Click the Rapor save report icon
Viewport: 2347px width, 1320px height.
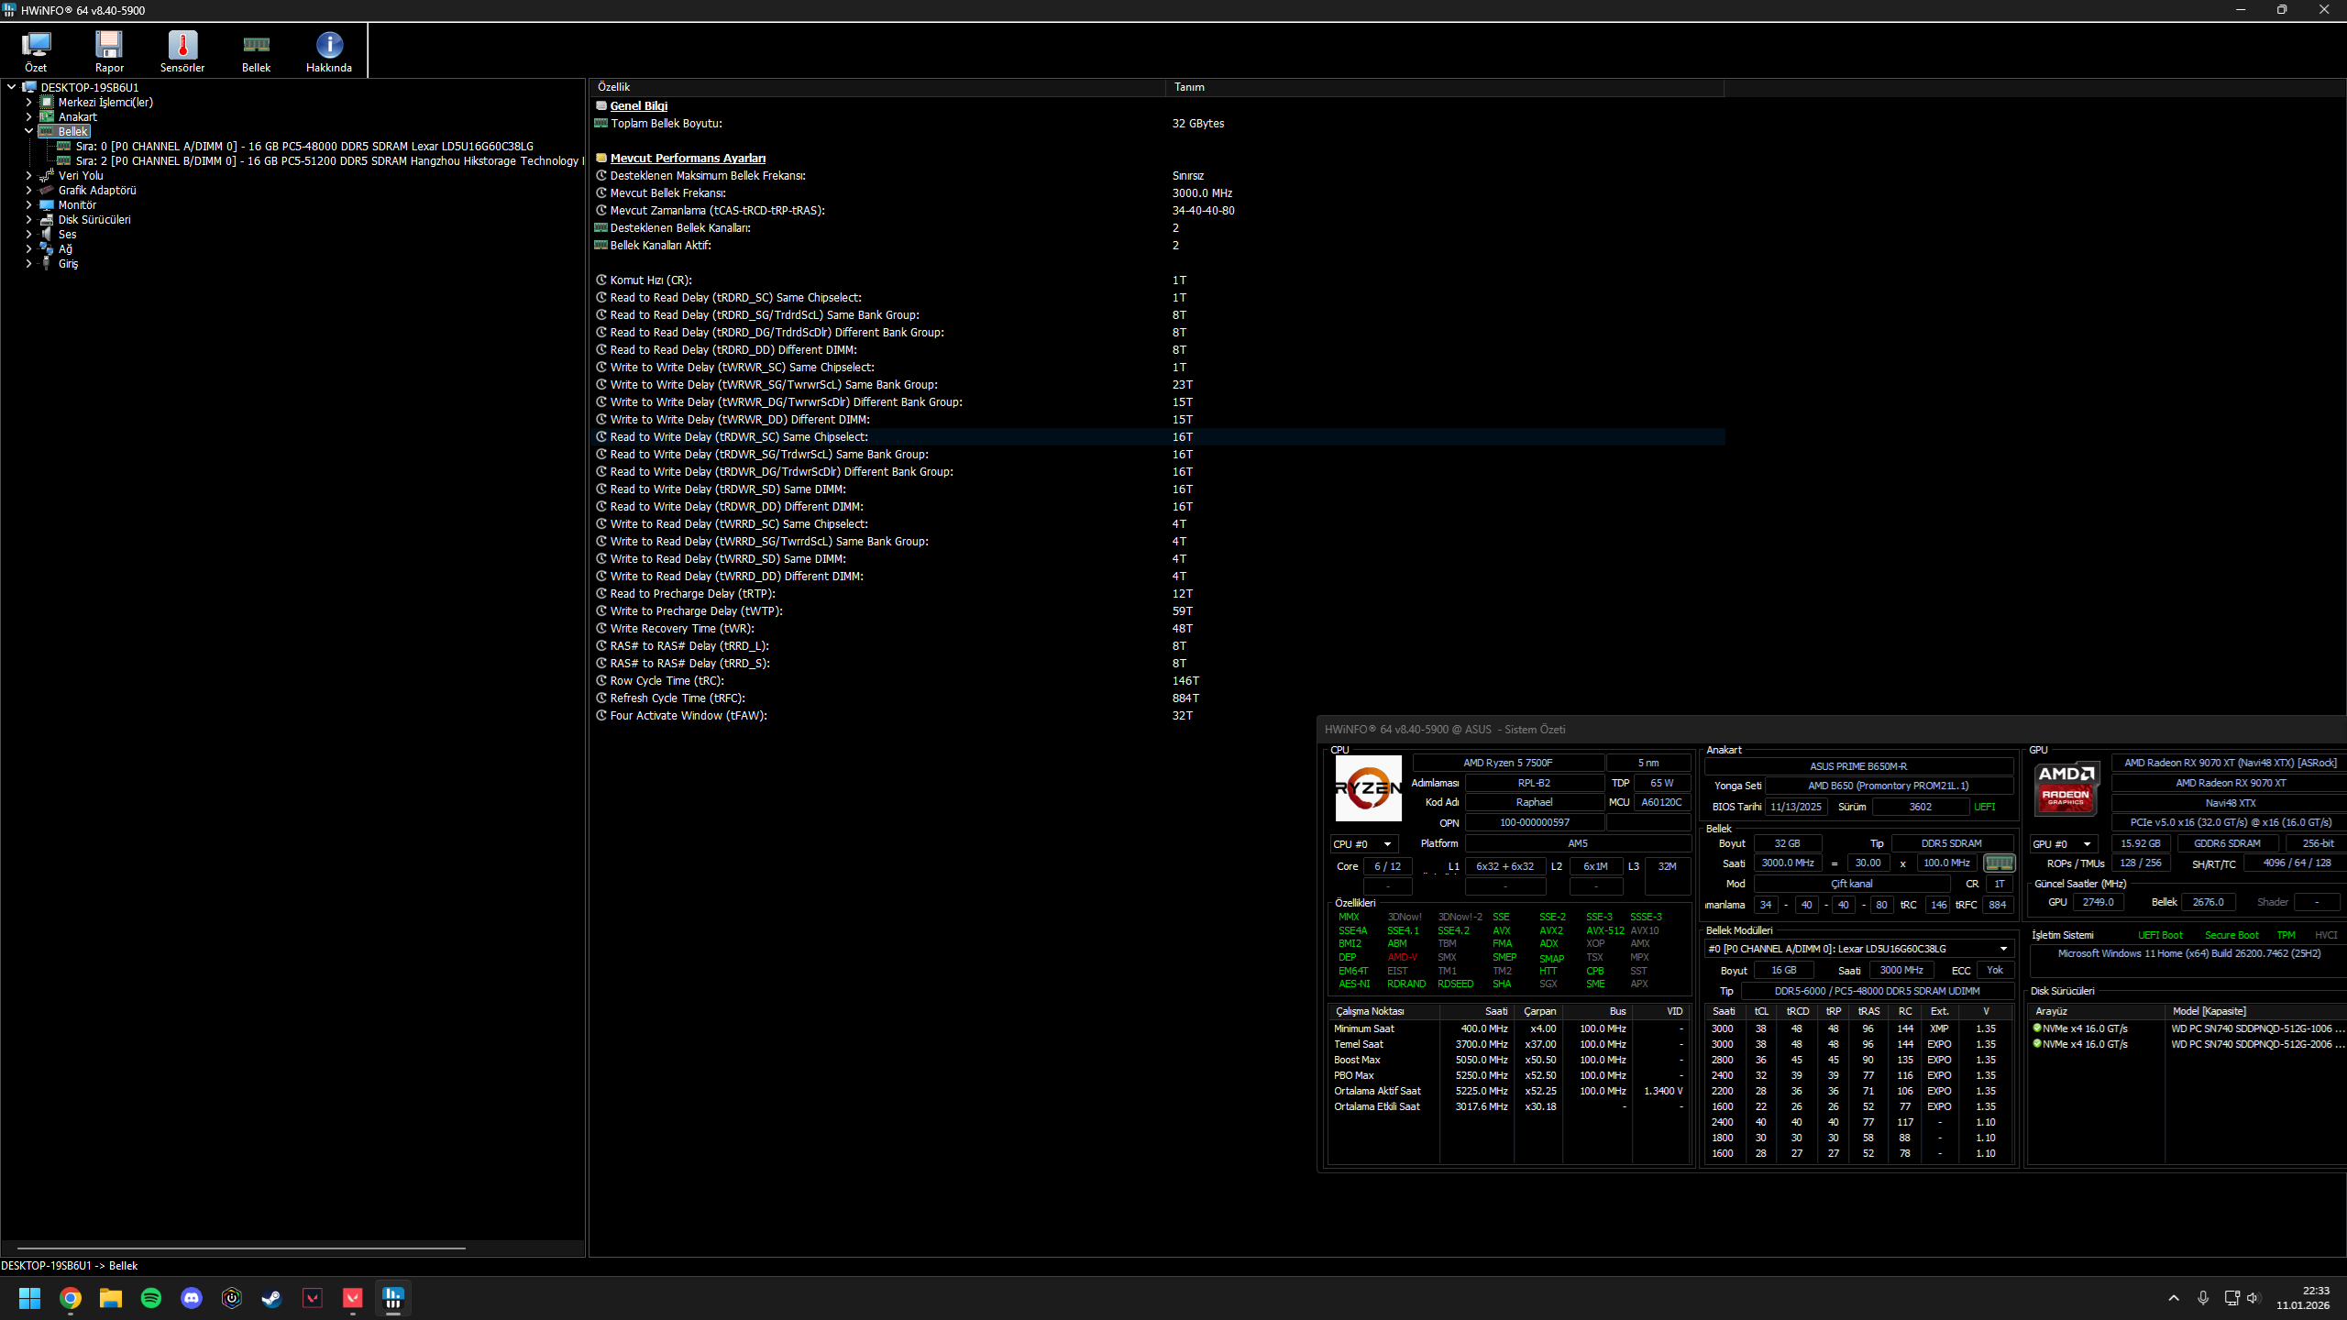click(109, 51)
